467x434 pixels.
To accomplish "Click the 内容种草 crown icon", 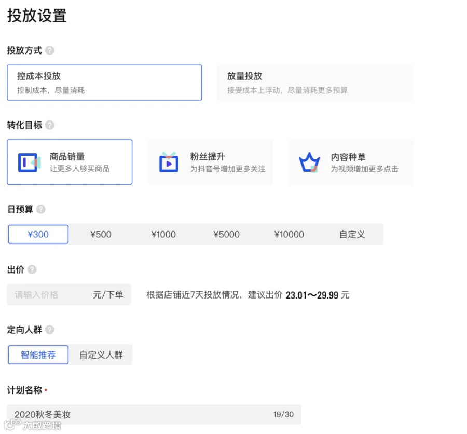I will 309,162.
